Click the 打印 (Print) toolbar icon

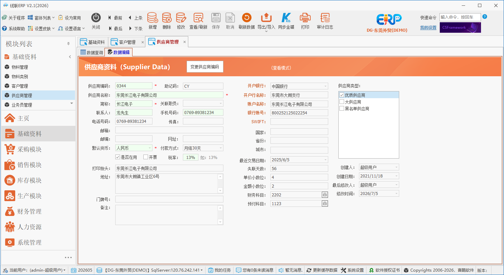[305, 18]
